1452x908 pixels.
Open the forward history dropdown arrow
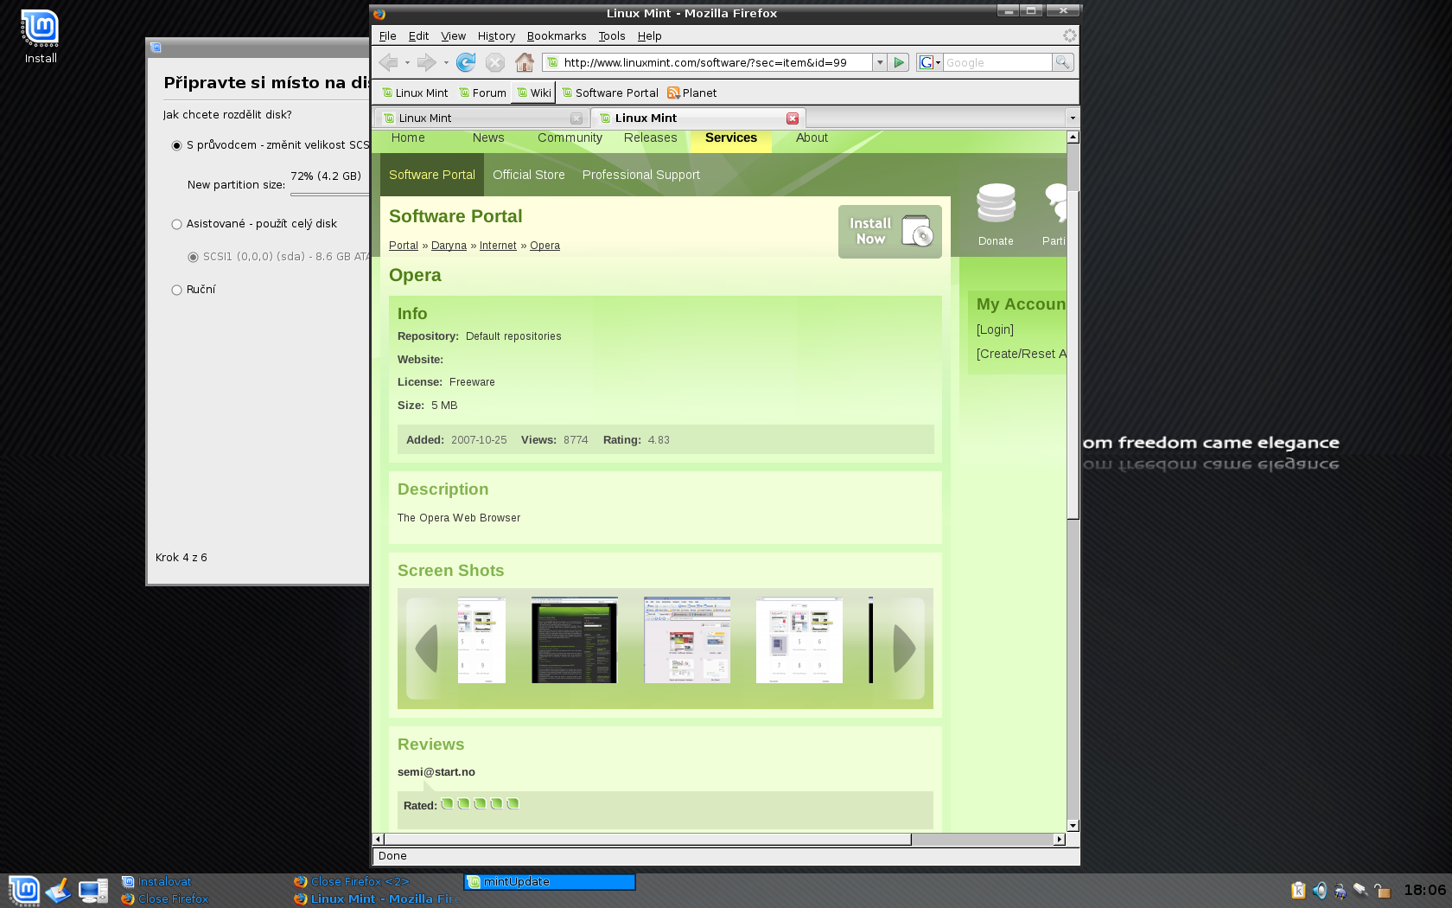click(x=446, y=62)
